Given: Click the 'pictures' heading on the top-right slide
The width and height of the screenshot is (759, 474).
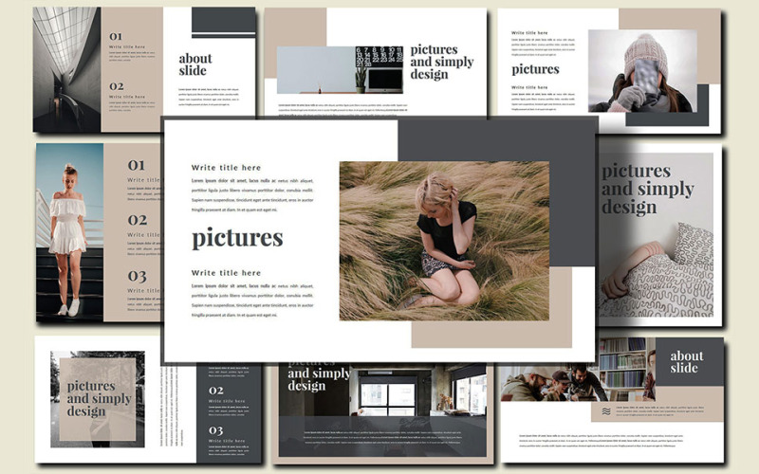Looking at the screenshot, I should (x=535, y=69).
